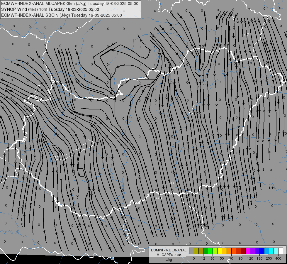Click the legend scale value '90'
This screenshot has height=264, width=287.
pyautogui.click(x=240, y=258)
